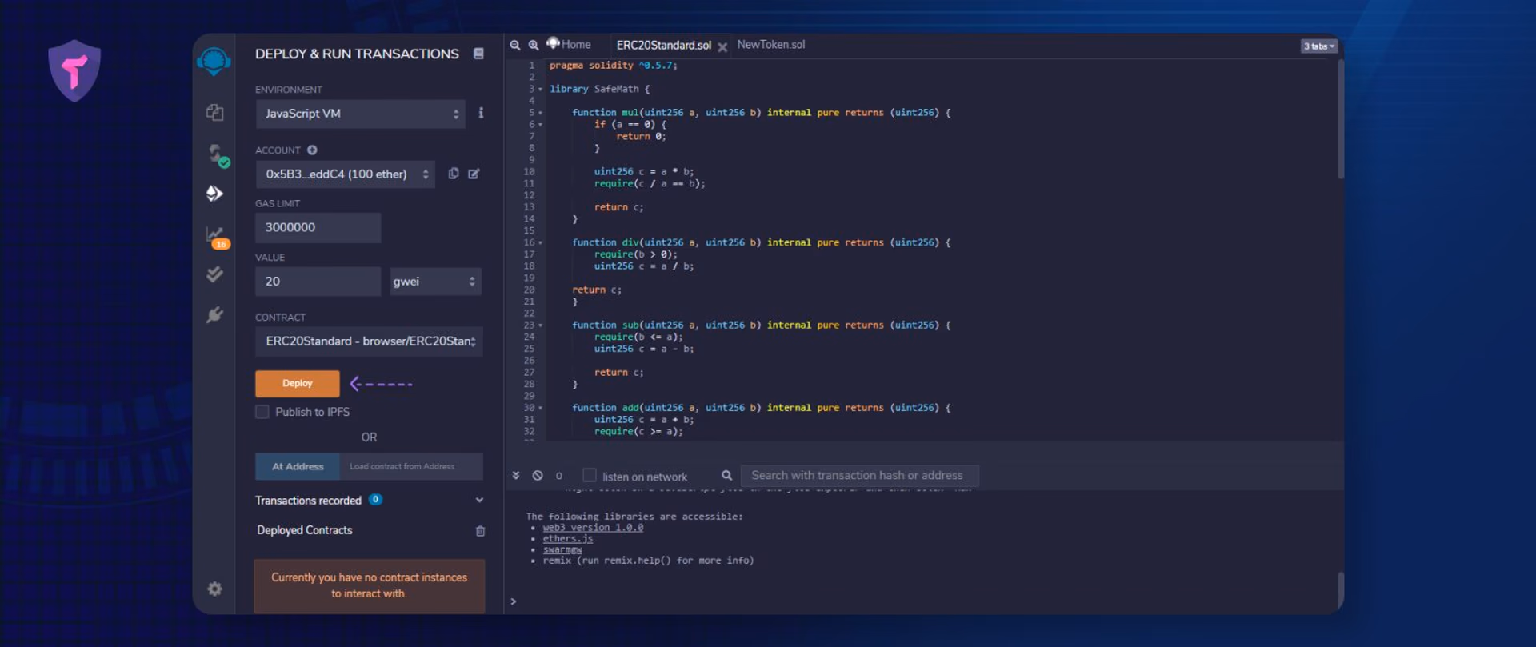Enable the Publish to IPFS checkbox
This screenshot has width=1536, height=647.
click(x=262, y=412)
